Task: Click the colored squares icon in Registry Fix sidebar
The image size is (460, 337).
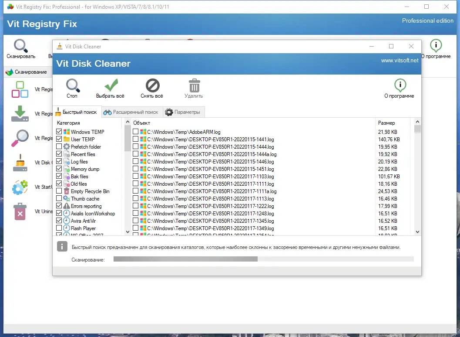Action: coord(20,90)
